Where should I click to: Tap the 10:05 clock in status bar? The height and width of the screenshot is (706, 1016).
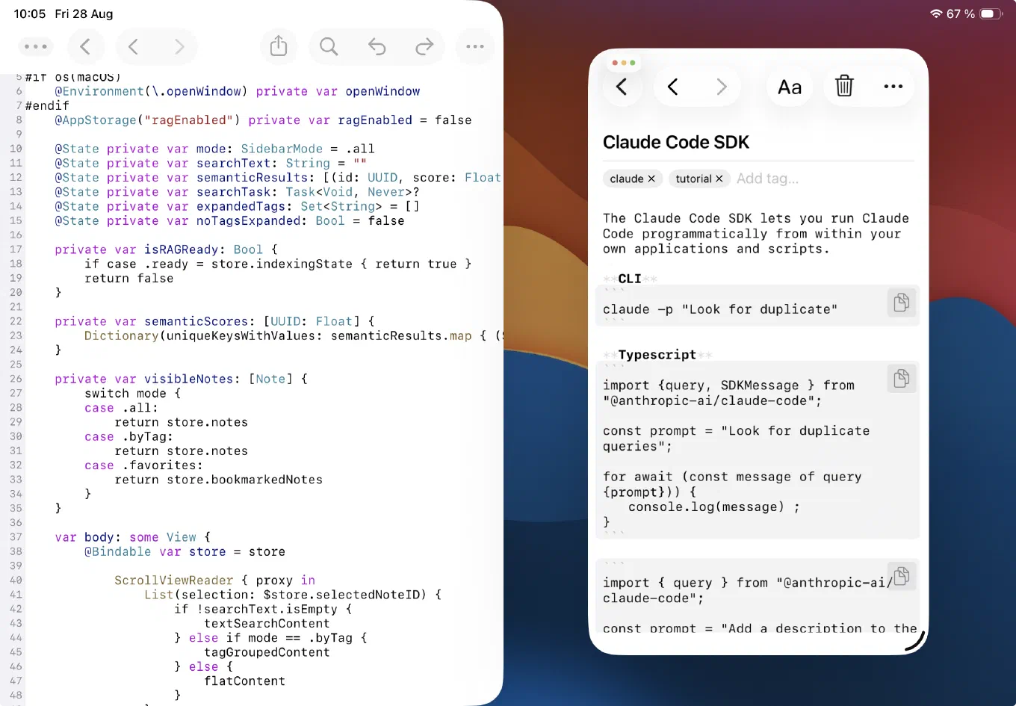coord(30,13)
